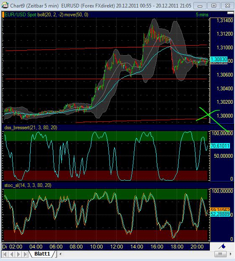Click the 14:00 time axis label
The image size is (235, 261).
coord(137,246)
